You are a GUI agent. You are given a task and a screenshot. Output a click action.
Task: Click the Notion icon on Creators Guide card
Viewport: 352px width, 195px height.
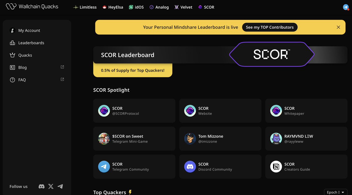pos(276,166)
